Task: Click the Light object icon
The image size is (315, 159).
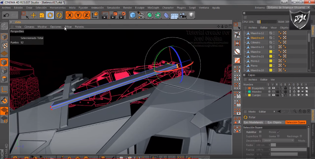Action: coord(191,15)
